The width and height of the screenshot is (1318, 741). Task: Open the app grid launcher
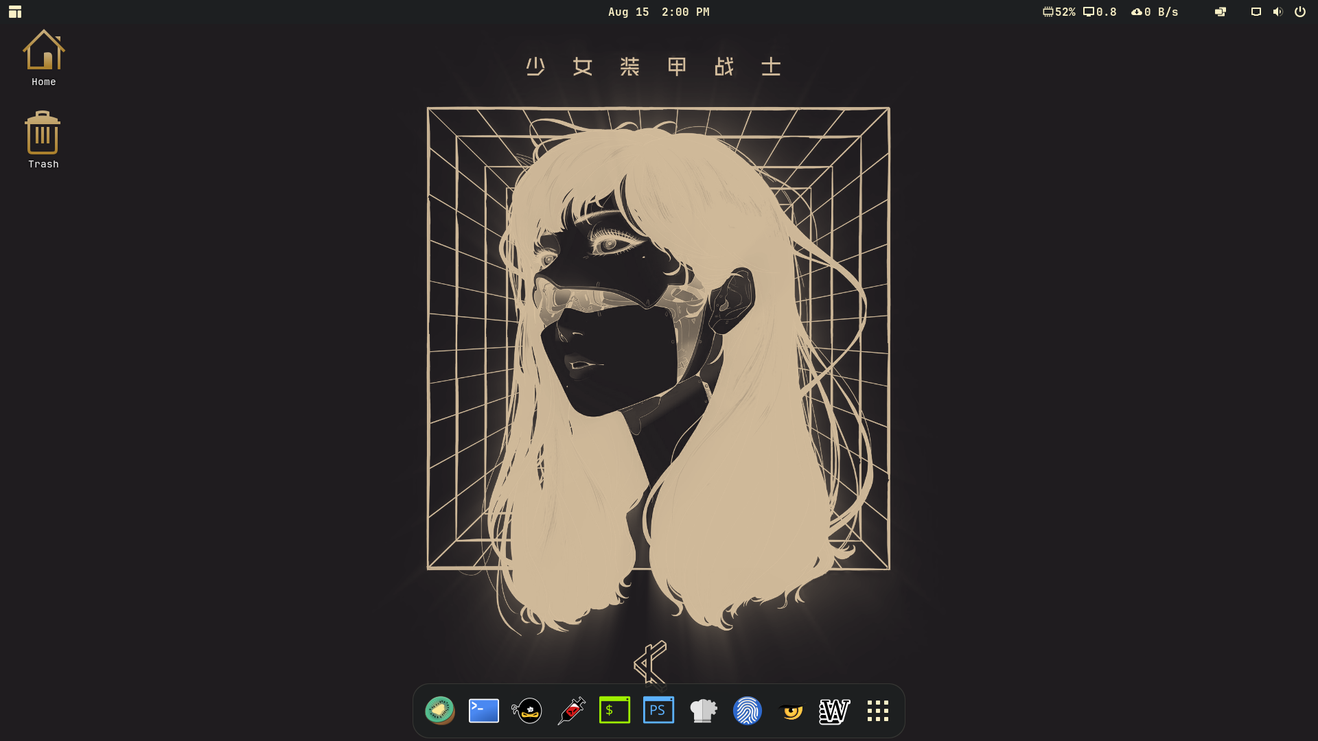879,711
